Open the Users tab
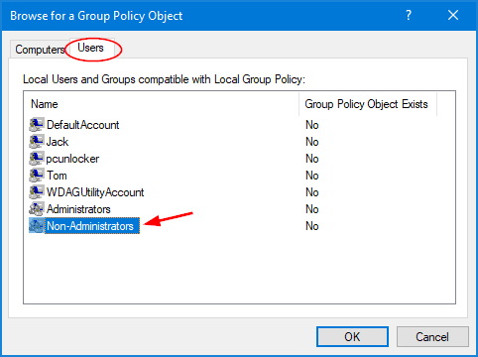 [90, 48]
